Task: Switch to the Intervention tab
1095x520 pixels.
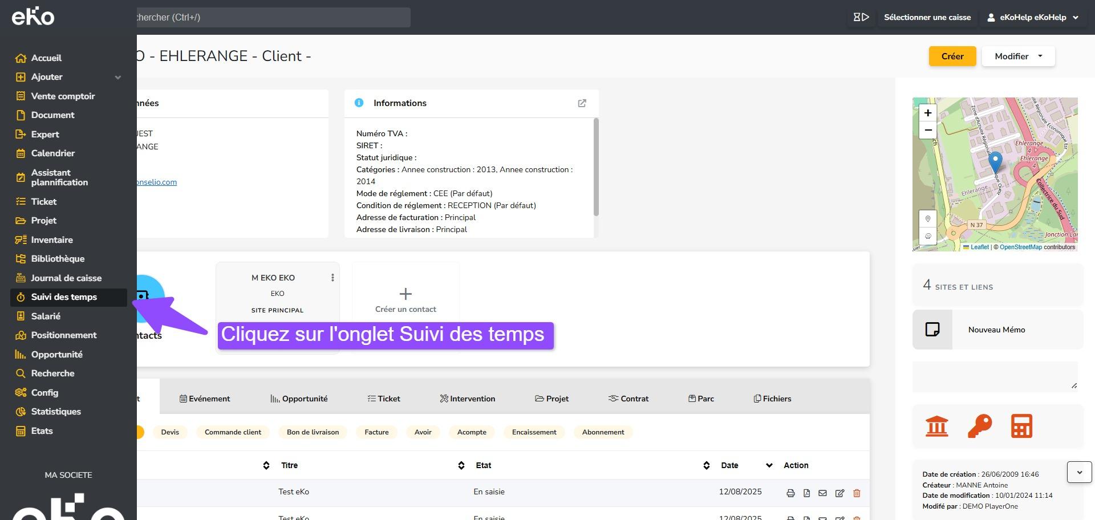Action: [468, 399]
